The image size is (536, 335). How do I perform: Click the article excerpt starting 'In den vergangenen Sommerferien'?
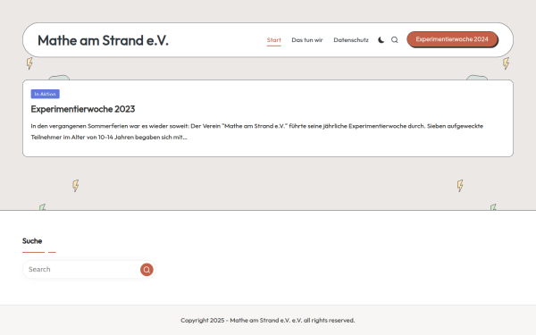[256, 131]
